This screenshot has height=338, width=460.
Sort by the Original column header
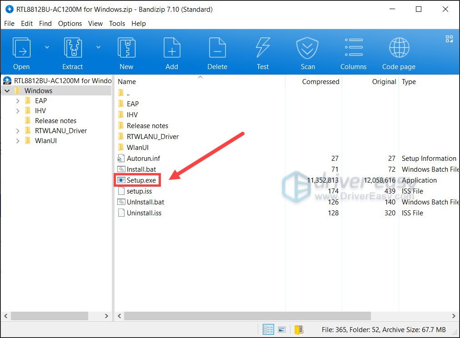click(384, 82)
